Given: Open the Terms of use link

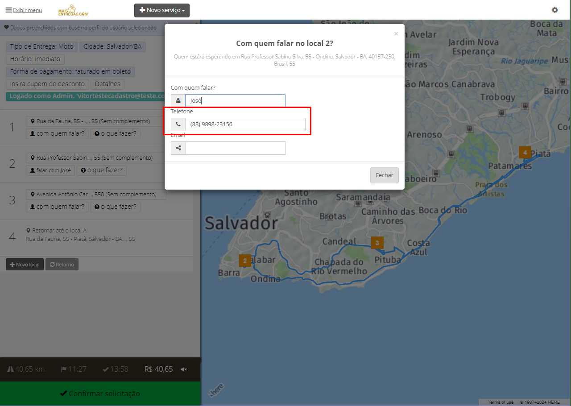Looking at the screenshot, I should [x=501, y=402].
